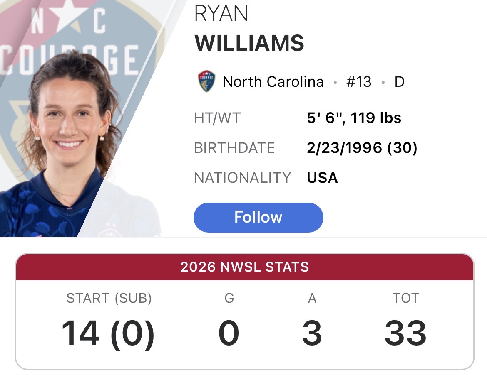
Task: Open the North Carolina Courage team logo
Action: 206,81
